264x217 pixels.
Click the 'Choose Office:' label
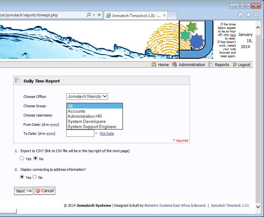click(35, 97)
